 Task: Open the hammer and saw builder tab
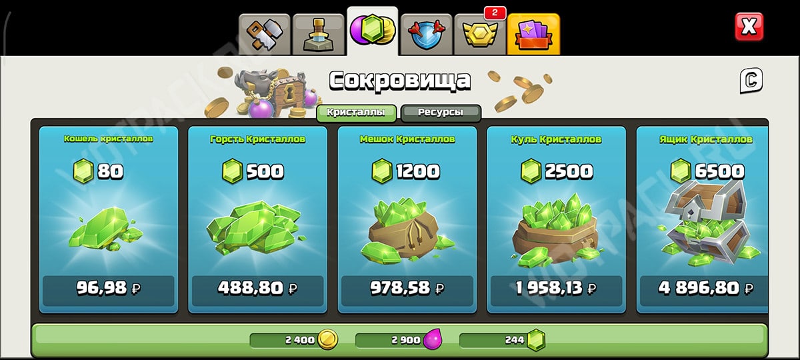(265, 34)
